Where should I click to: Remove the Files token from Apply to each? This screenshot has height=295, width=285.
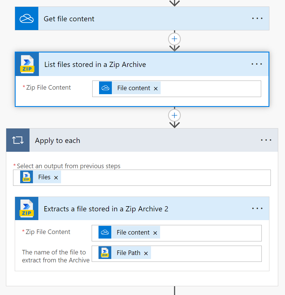(x=56, y=177)
